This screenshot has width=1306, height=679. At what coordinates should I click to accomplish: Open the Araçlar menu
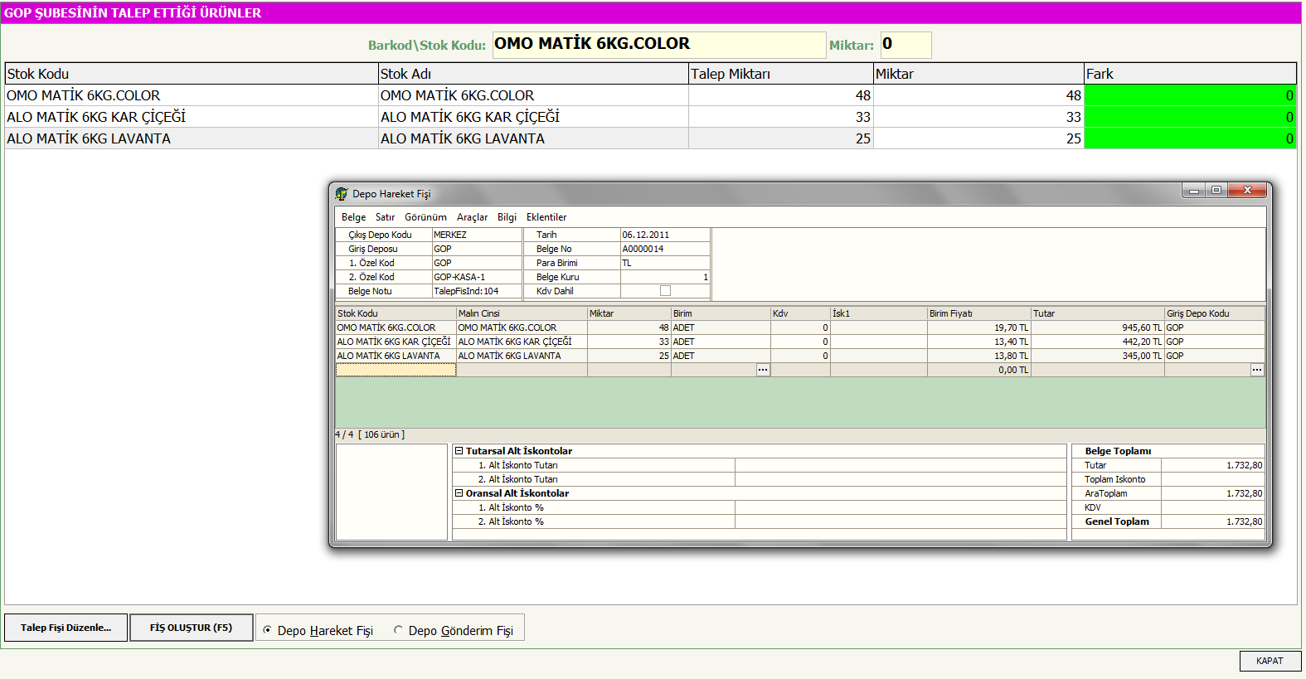(x=472, y=217)
